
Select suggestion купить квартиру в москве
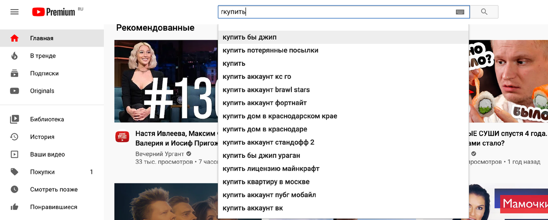(x=343, y=182)
